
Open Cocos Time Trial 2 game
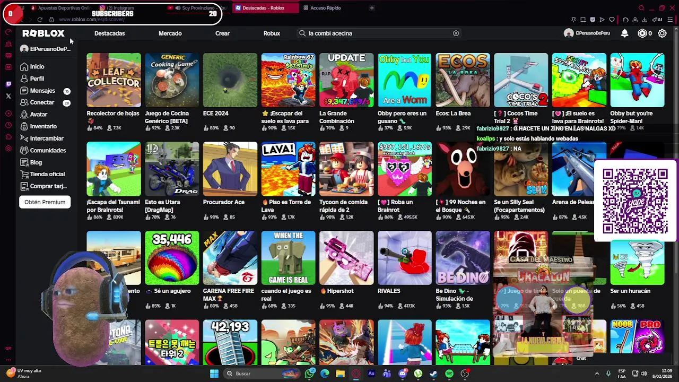click(521, 80)
